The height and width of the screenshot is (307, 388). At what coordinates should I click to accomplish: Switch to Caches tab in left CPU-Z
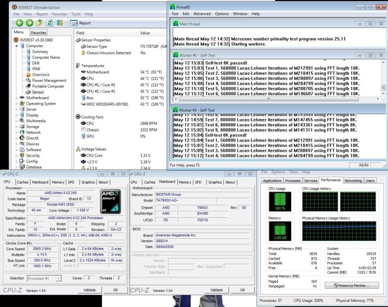22,182
